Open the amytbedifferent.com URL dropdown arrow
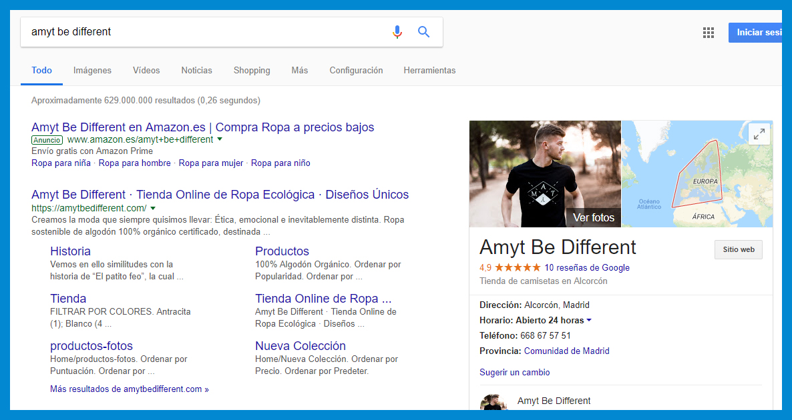 (153, 208)
